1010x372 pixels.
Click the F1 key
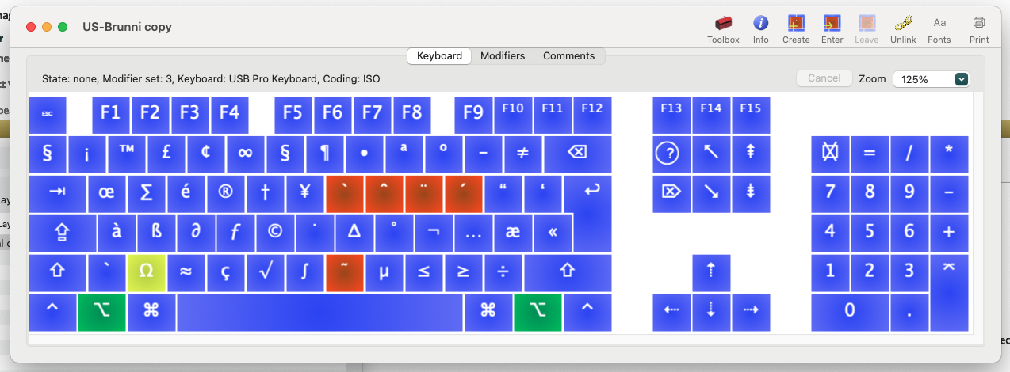click(x=111, y=115)
